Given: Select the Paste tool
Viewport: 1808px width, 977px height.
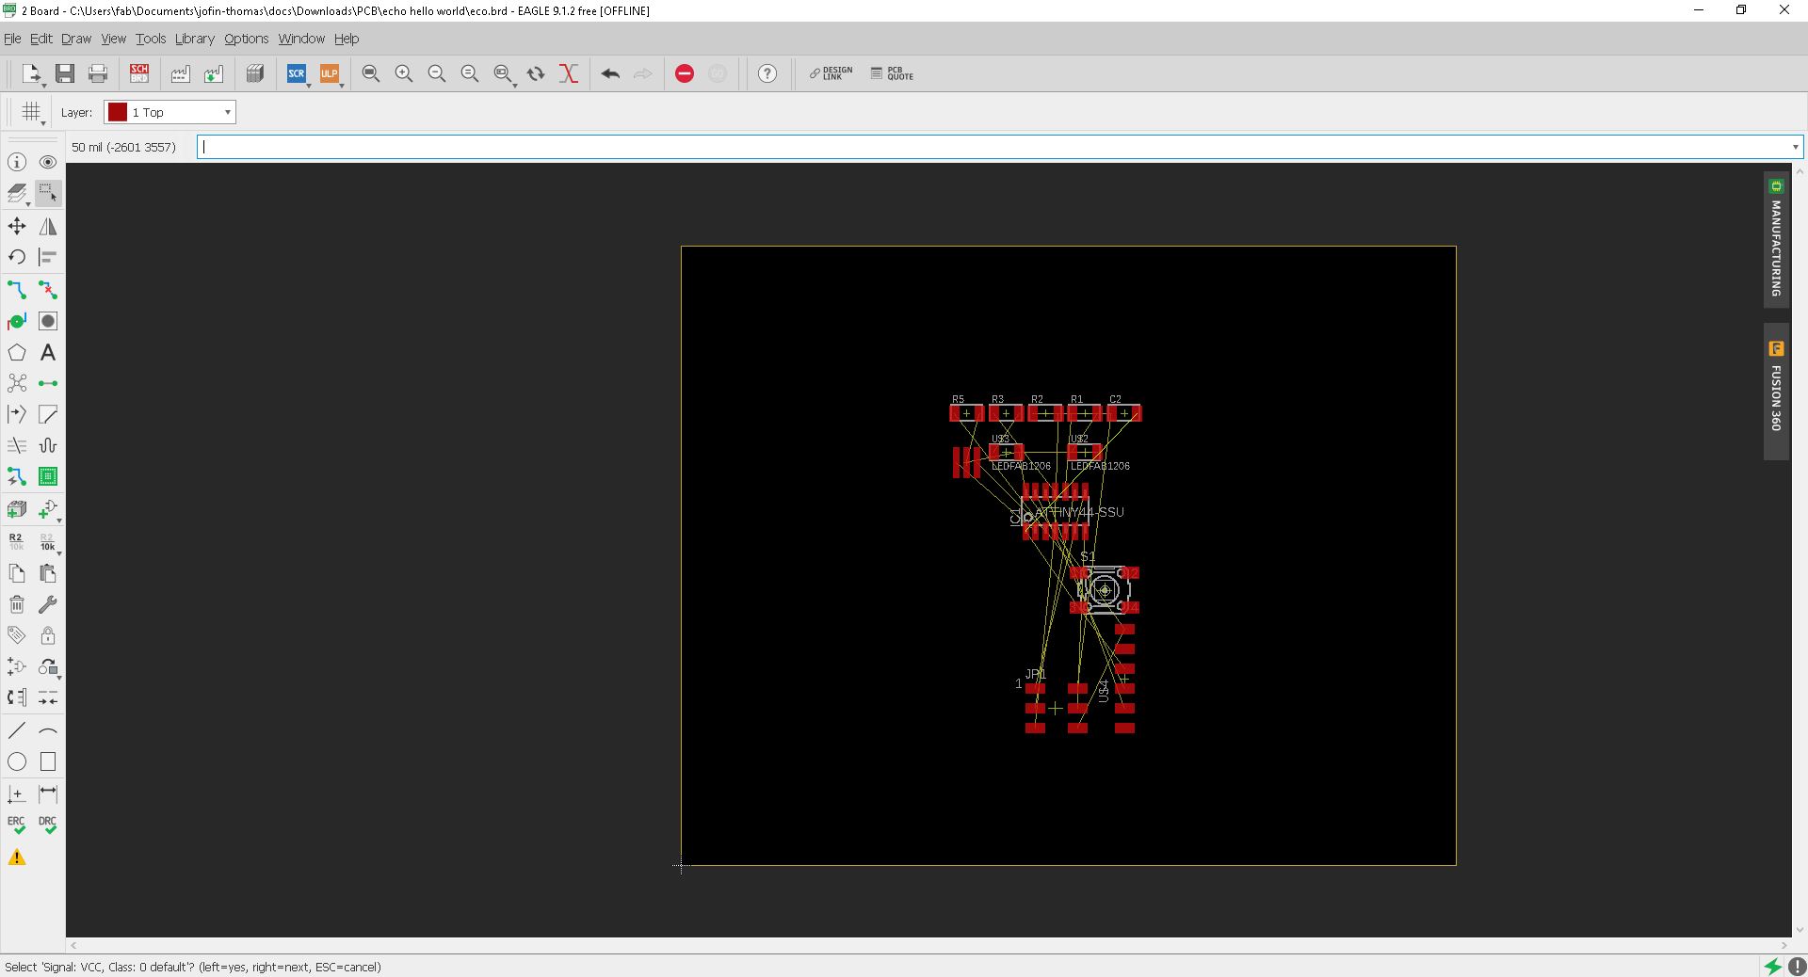Looking at the screenshot, I should 48,573.
